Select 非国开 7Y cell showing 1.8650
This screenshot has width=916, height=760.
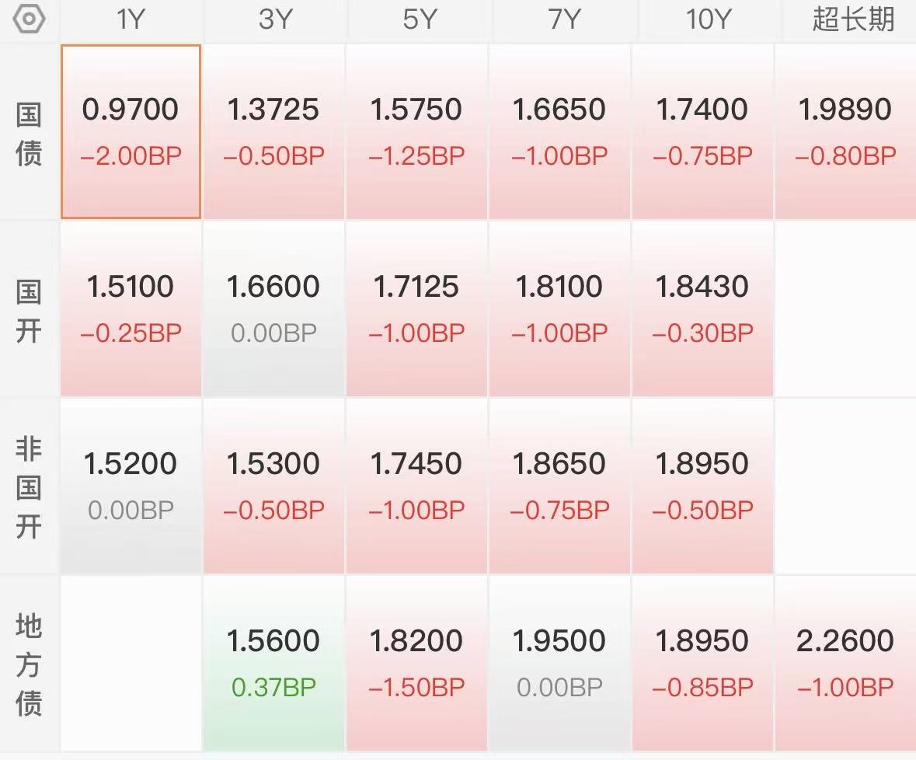[x=559, y=486]
